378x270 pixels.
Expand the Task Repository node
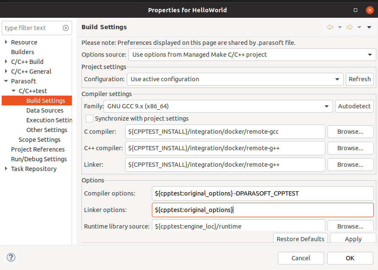[x=6, y=169]
